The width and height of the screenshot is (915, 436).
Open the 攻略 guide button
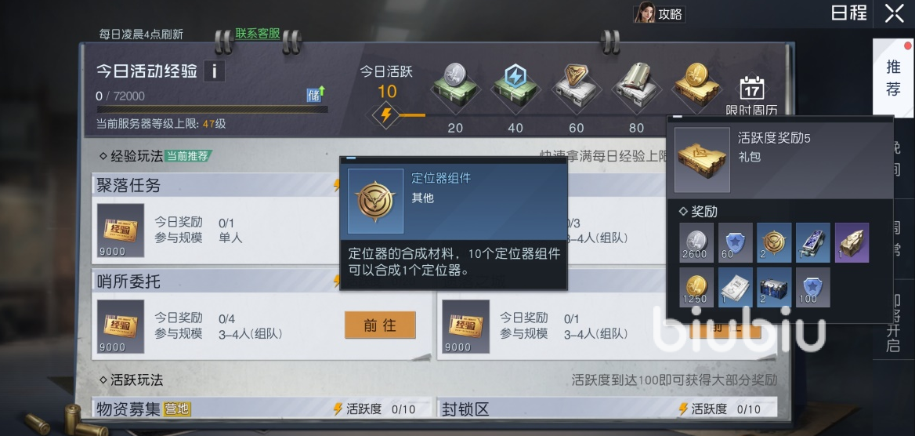click(660, 14)
